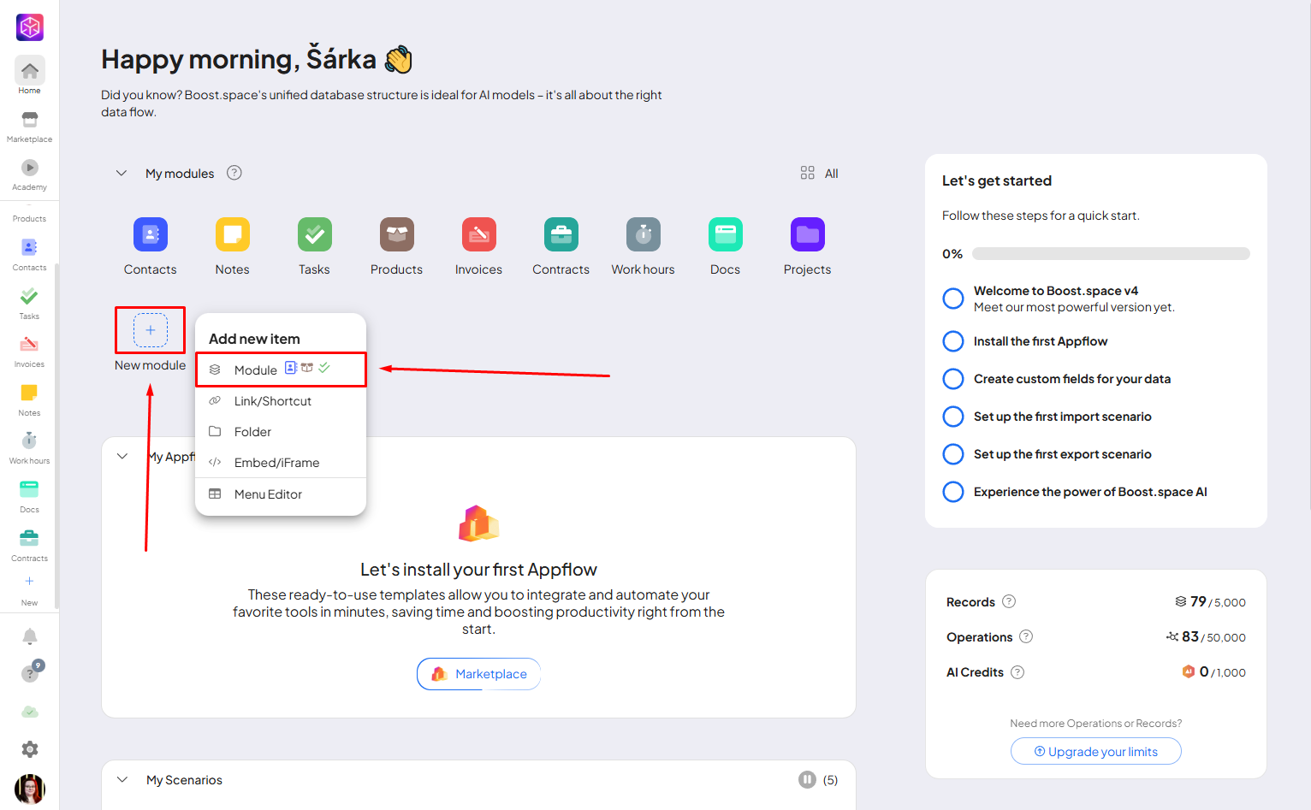Image resolution: width=1311 pixels, height=810 pixels.
Task: Open the Projects module icon
Action: [x=807, y=234]
